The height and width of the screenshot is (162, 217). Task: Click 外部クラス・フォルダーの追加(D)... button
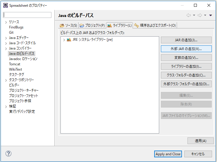186,84
